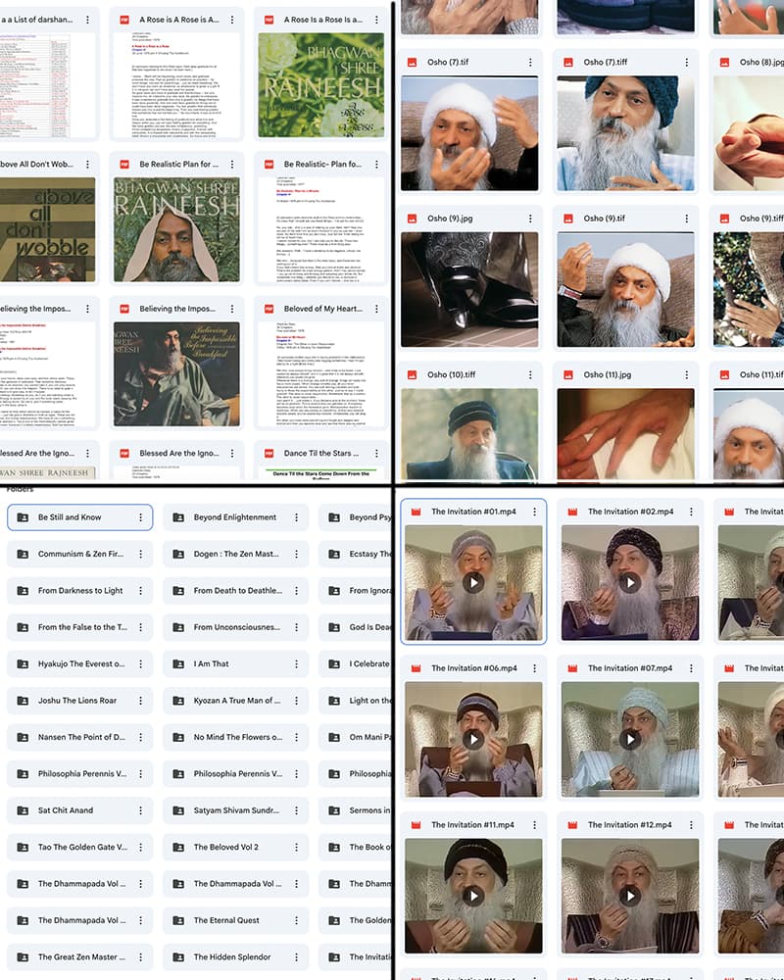Open Osho (9).tif image thumbnail

click(x=626, y=290)
